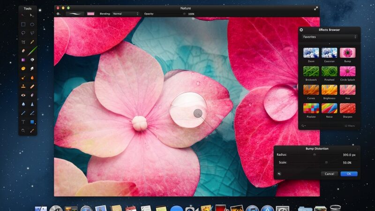Select the Smudge finger tool
The height and width of the screenshot is (211, 375).
(32, 68)
